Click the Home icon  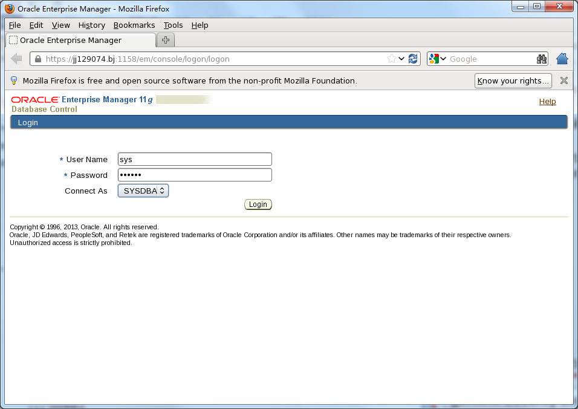[562, 59]
